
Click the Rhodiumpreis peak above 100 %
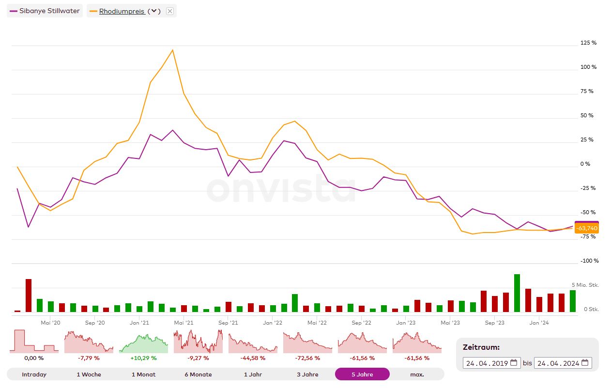click(x=173, y=50)
